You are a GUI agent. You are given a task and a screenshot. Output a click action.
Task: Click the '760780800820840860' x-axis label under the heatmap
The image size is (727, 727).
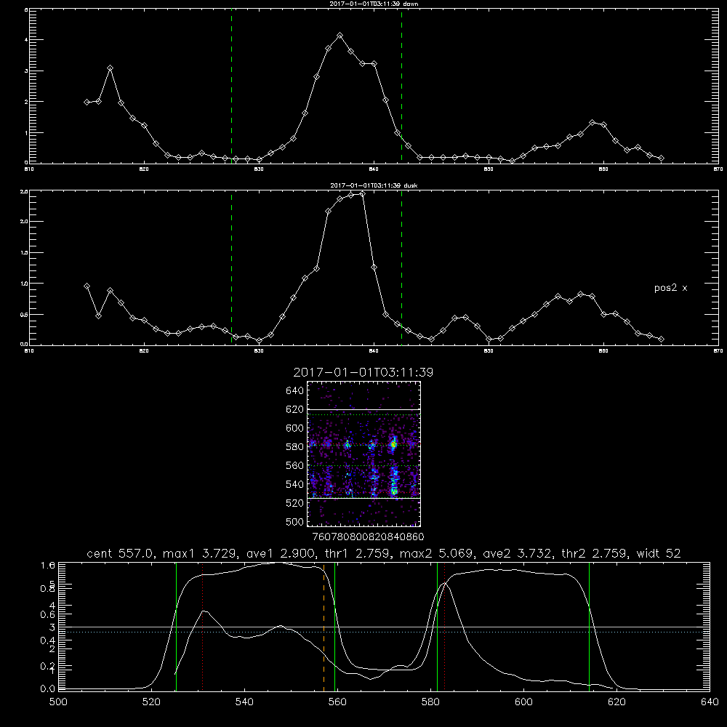coord(368,537)
